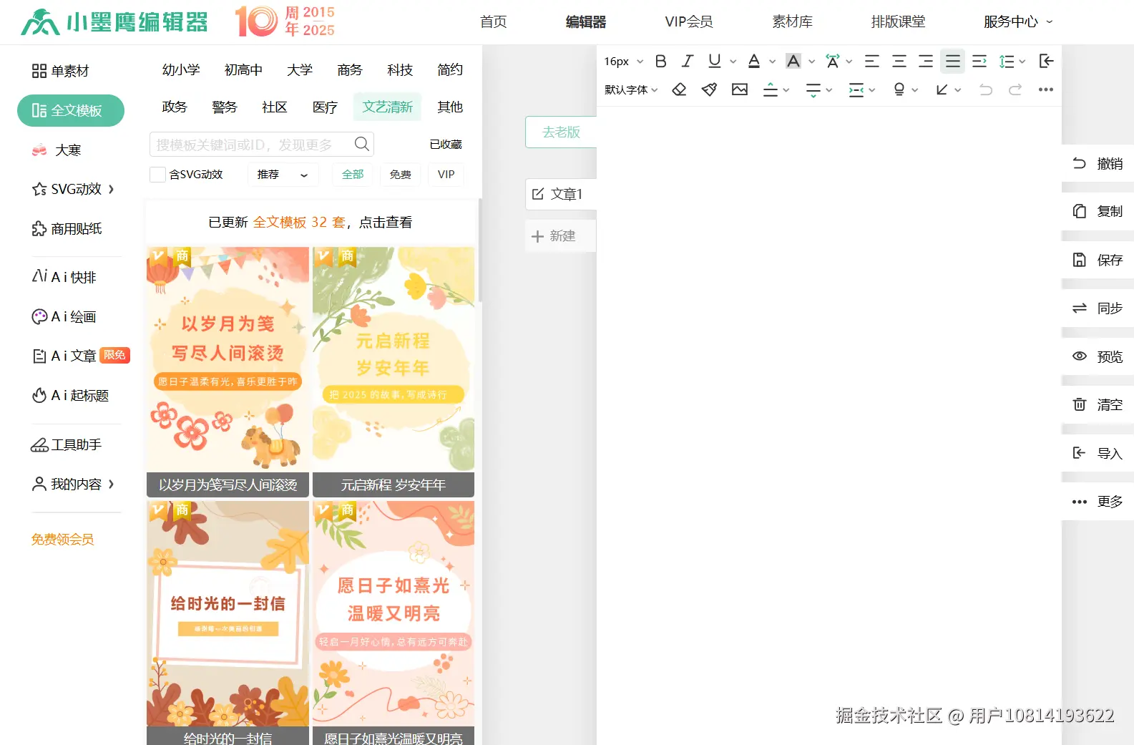The width and height of the screenshot is (1134, 745).
Task: Filter templates by VIP
Action: pyautogui.click(x=446, y=175)
